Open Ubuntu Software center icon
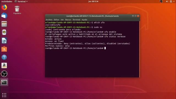The width and height of the screenshot is (176, 99). coord(4,49)
